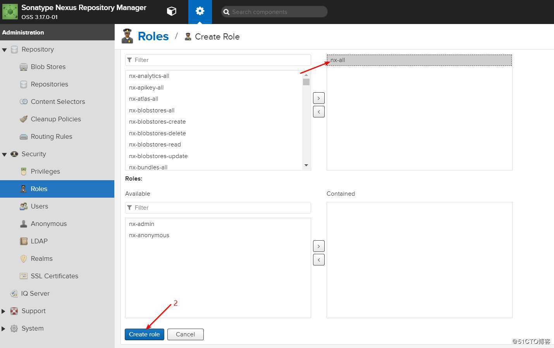554x348 pixels.
Task: Go to Roles breadcrumb link
Action: coord(153,36)
